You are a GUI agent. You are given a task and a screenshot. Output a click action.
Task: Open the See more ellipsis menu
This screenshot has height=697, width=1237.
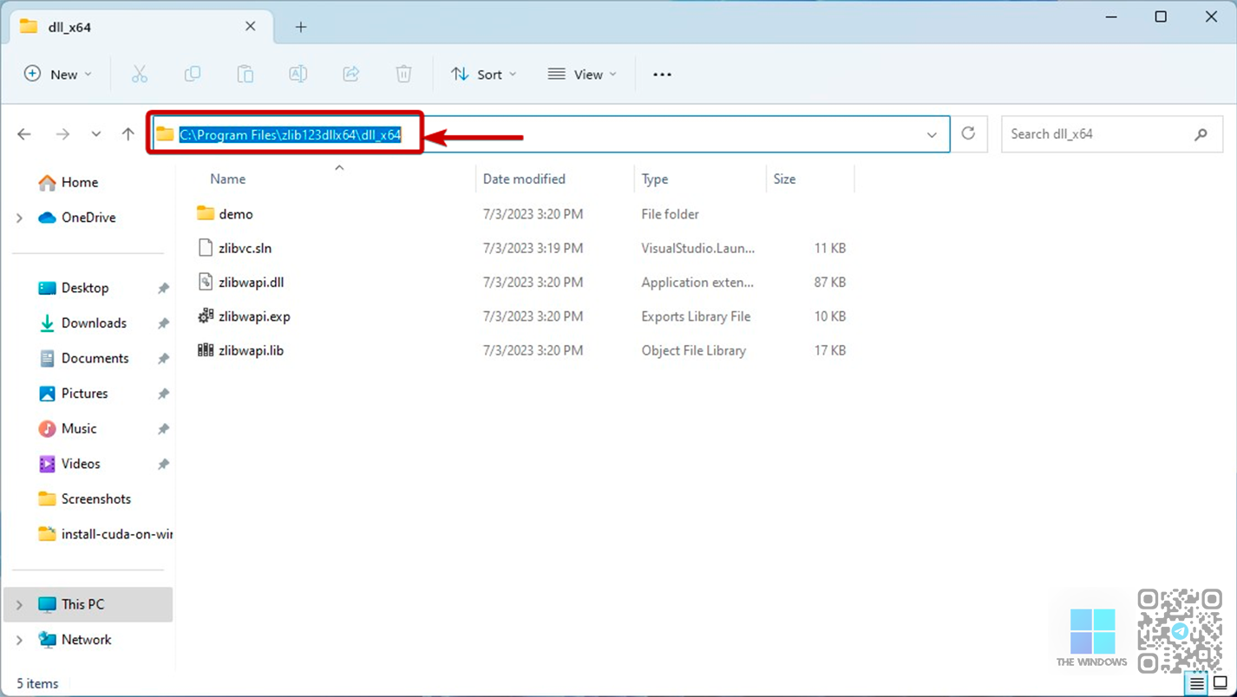coord(662,75)
